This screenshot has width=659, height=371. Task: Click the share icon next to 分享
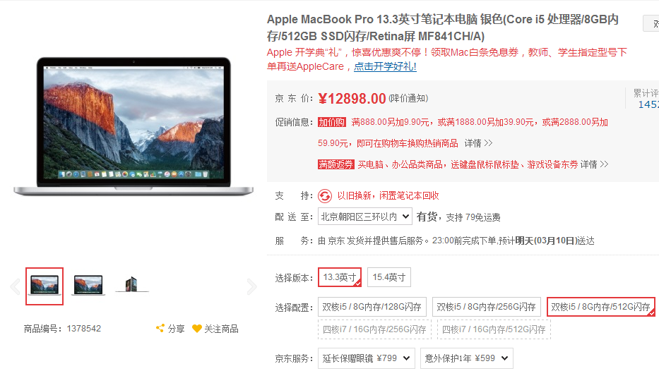160,328
